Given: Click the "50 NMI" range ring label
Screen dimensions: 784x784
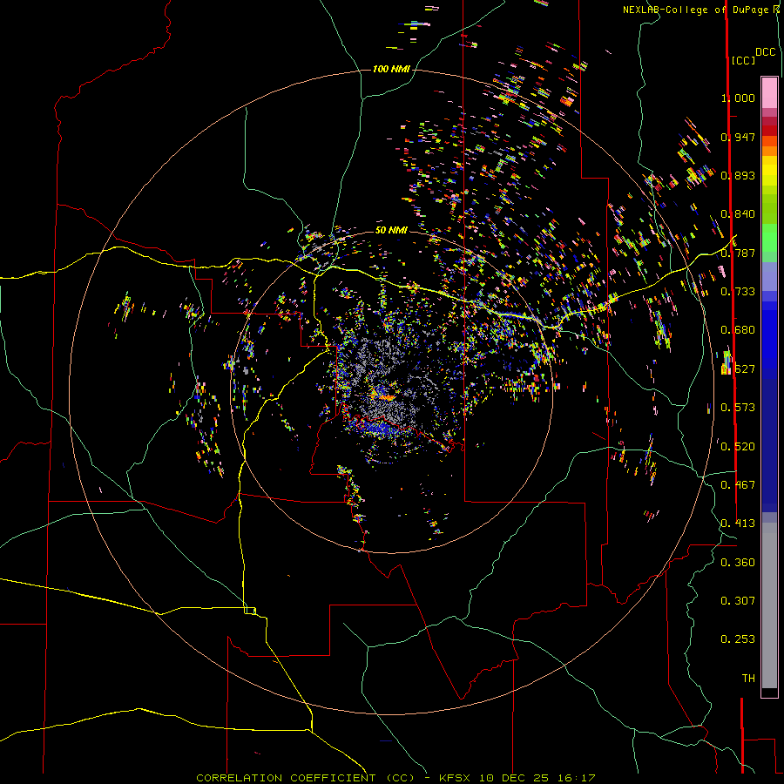Looking at the screenshot, I should click(391, 230).
